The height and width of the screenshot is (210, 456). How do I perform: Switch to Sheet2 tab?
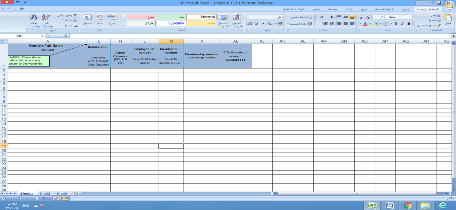point(45,193)
